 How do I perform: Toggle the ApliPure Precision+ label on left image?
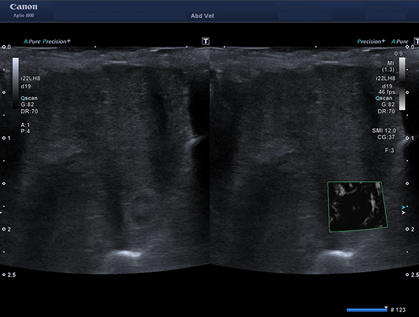[47, 41]
